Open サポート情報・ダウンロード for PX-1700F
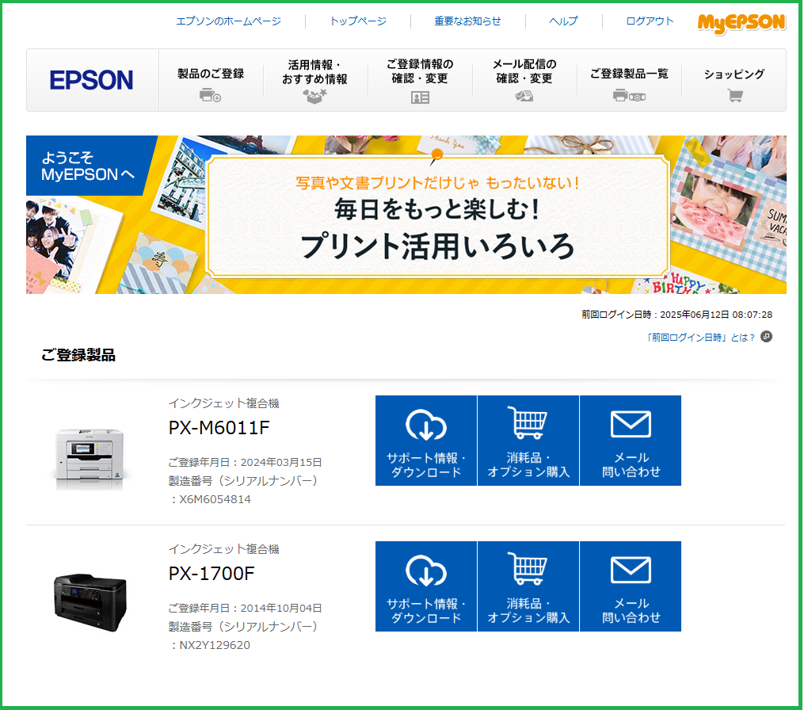 coord(426,586)
